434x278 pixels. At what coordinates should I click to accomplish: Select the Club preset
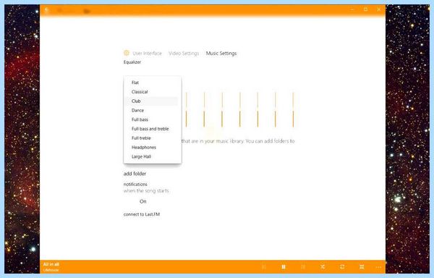pos(152,101)
